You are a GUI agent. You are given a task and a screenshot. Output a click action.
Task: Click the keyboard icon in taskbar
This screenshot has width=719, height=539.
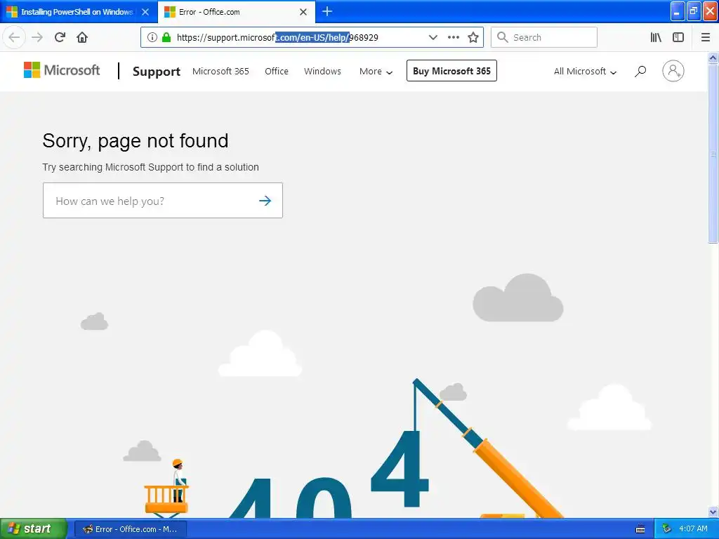click(640, 529)
